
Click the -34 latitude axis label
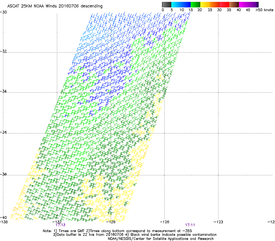(3, 91)
